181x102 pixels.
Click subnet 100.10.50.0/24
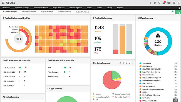(9, 81)
